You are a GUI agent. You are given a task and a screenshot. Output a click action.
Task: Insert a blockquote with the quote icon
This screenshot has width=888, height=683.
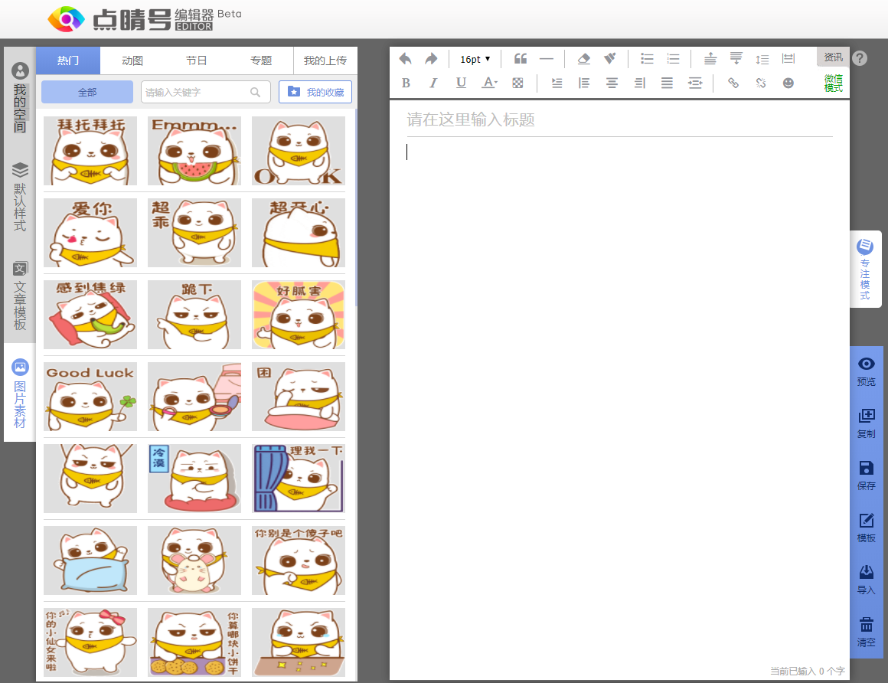pos(521,59)
